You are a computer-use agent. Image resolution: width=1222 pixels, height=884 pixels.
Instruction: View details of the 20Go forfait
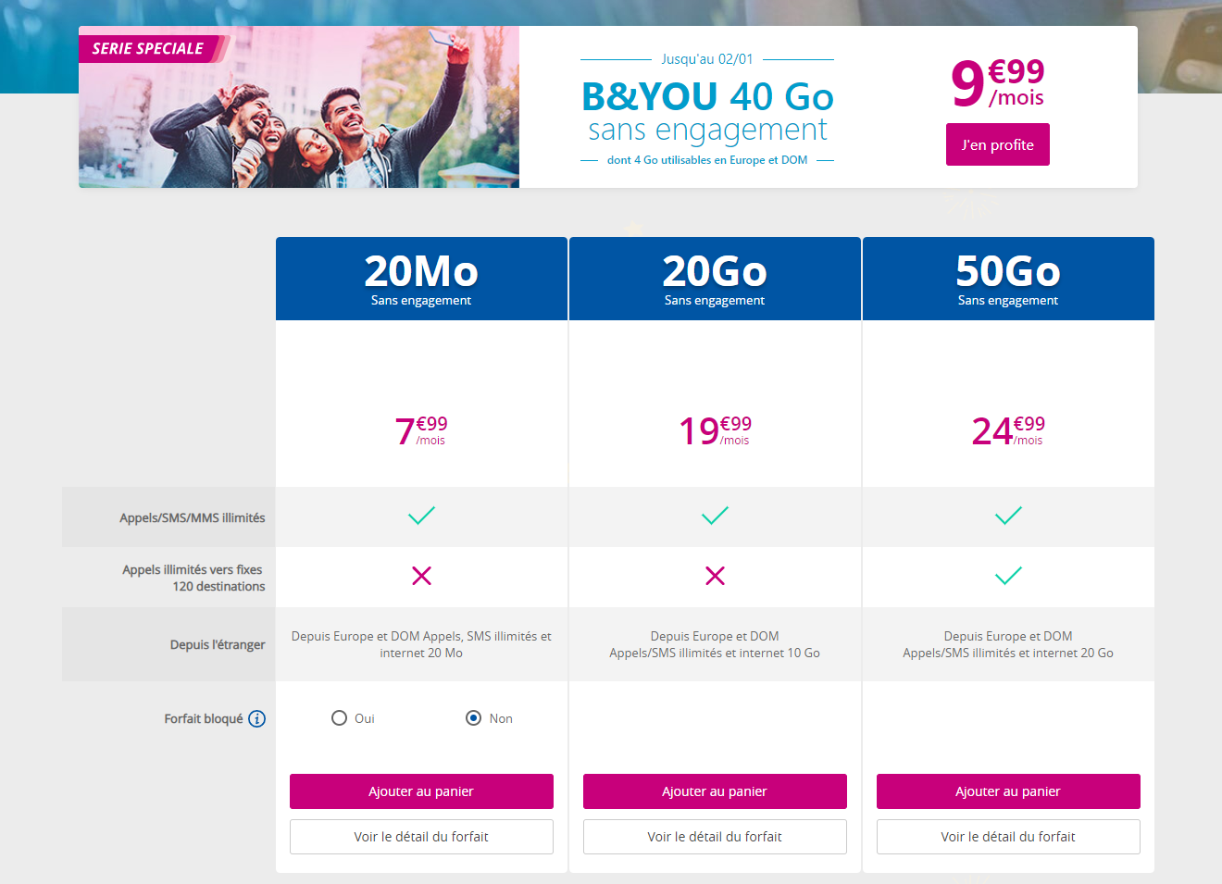click(715, 837)
